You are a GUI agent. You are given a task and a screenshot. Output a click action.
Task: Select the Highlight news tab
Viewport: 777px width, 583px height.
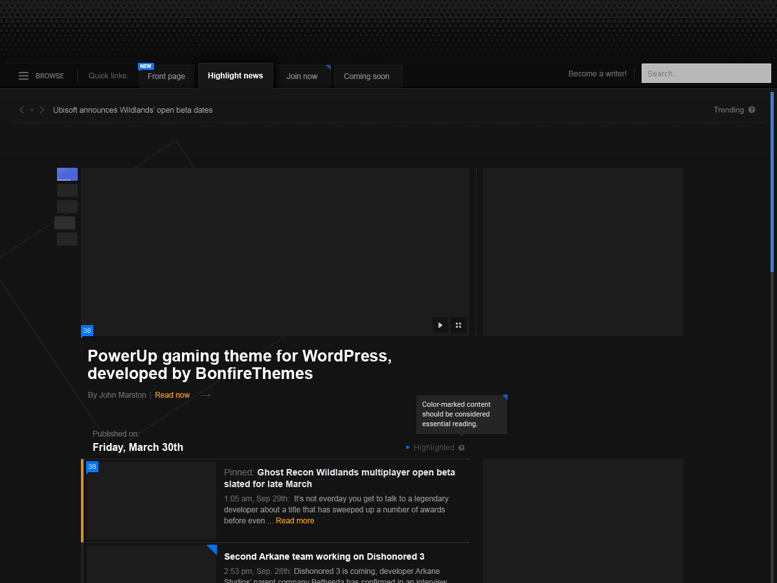point(236,76)
